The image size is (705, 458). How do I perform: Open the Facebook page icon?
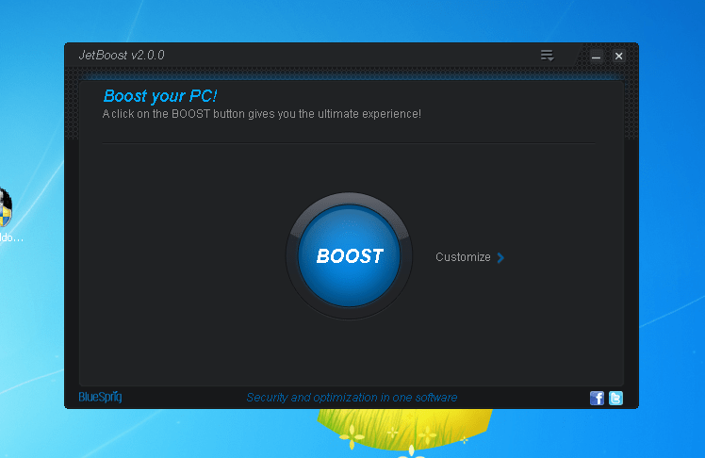pyautogui.click(x=597, y=398)
